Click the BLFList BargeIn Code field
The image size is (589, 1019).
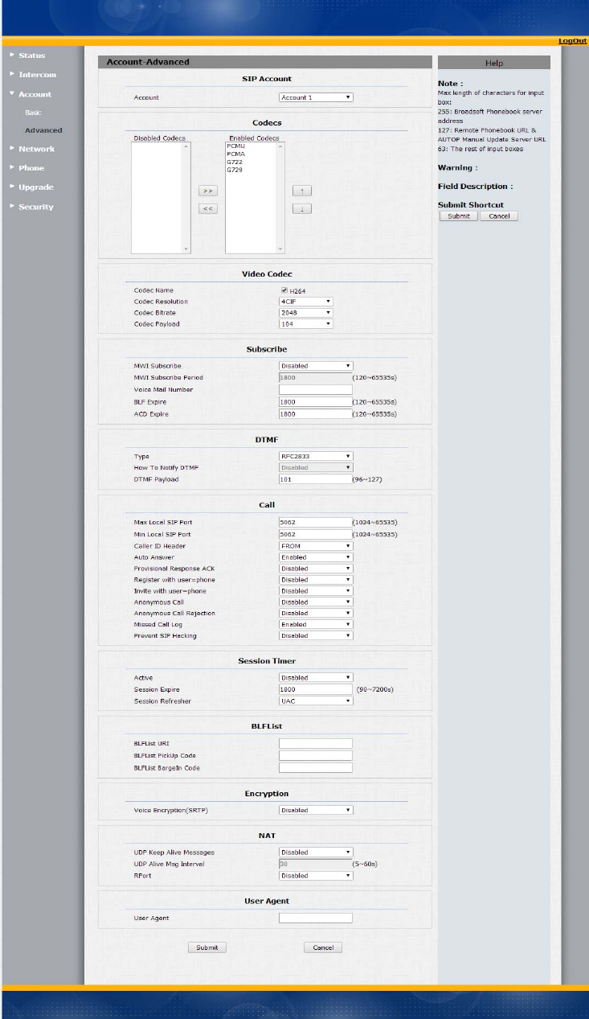[316, 768]
